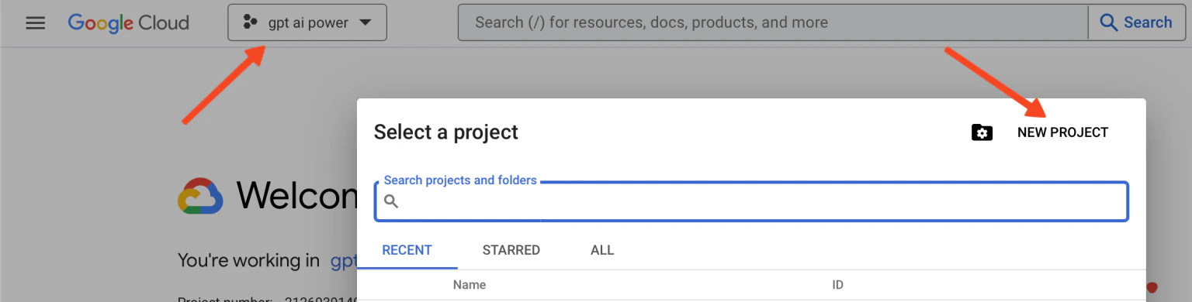Screen dimensions: 1192x302
Task: Click the blue Search button
Action: pos(1136,22)
